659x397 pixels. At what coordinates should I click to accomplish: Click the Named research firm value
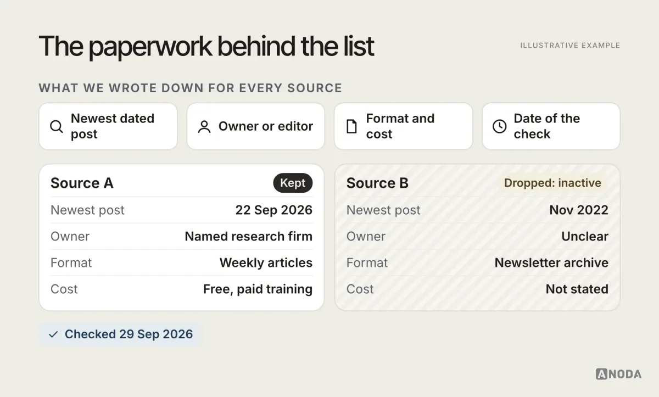pos(248,236)
